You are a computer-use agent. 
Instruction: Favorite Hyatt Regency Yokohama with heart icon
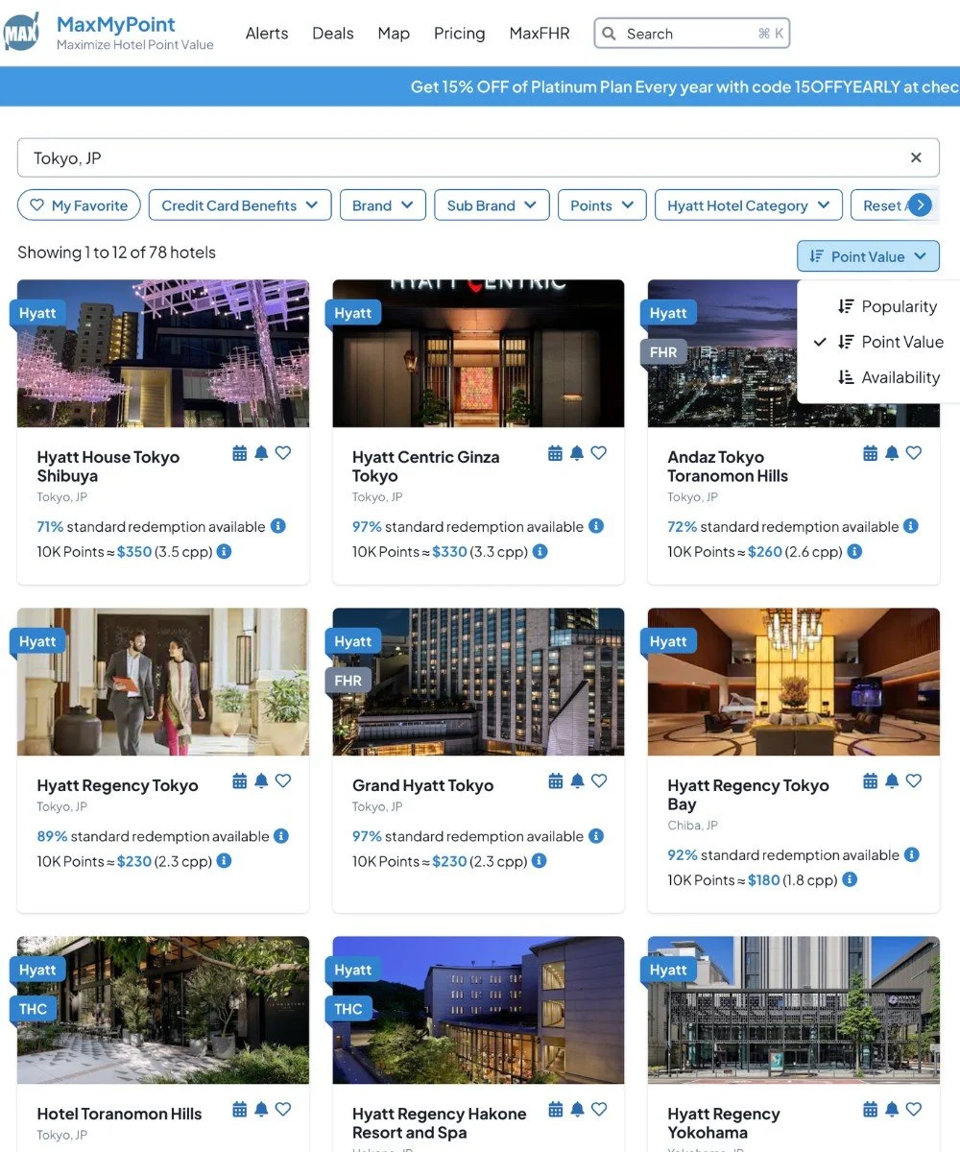pos(914,1110)
